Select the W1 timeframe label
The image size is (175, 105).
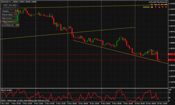point(162,4)
